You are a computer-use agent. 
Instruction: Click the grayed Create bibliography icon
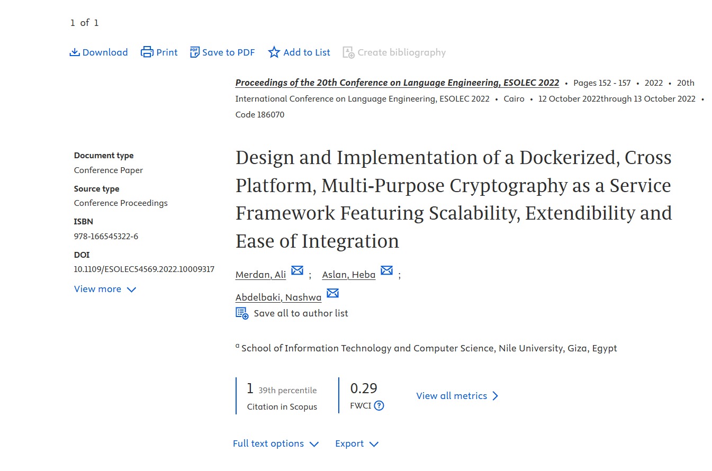point(348,52)
